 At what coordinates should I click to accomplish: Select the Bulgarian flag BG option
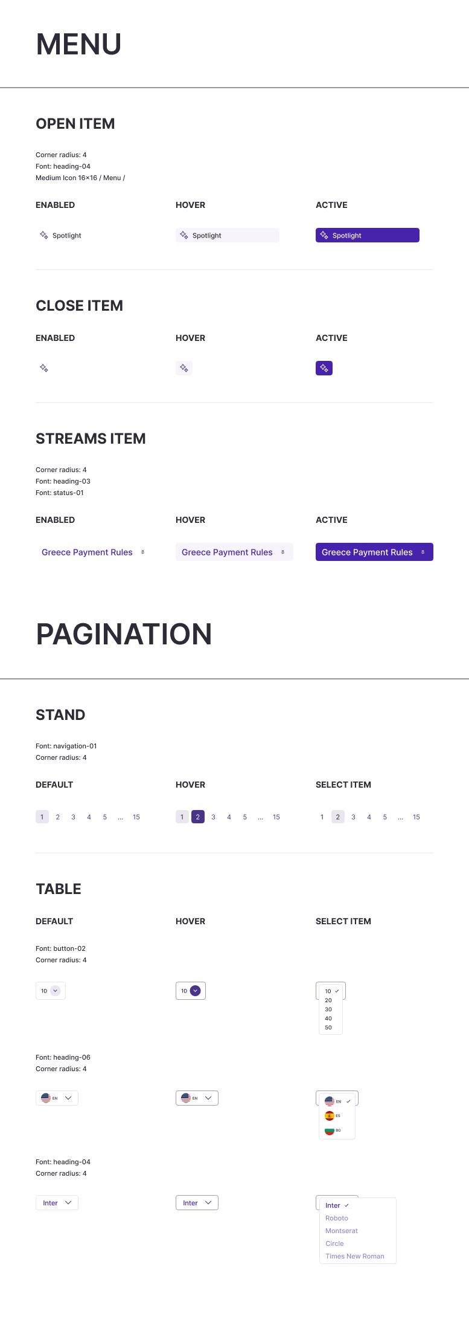[x=333, y=1130]
